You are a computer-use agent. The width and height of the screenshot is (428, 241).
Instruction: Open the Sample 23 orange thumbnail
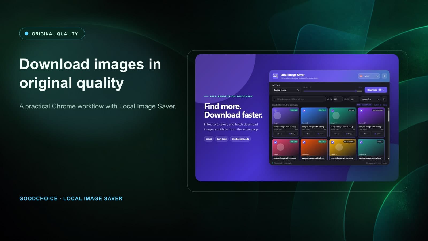point(314,148)
